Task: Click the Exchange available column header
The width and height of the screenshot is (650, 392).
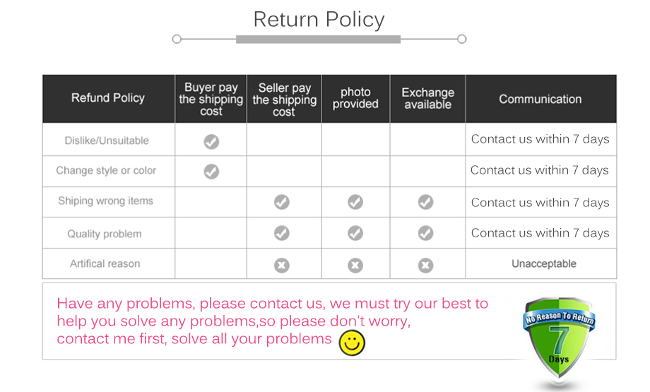Action: (x=427, y=98)
